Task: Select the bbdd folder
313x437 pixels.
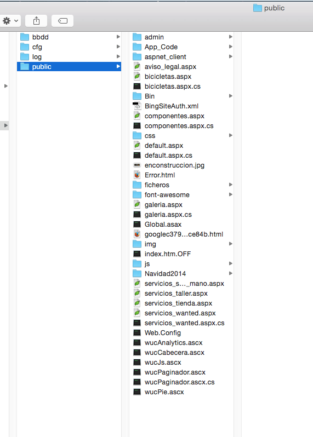Action: [69, 37]
